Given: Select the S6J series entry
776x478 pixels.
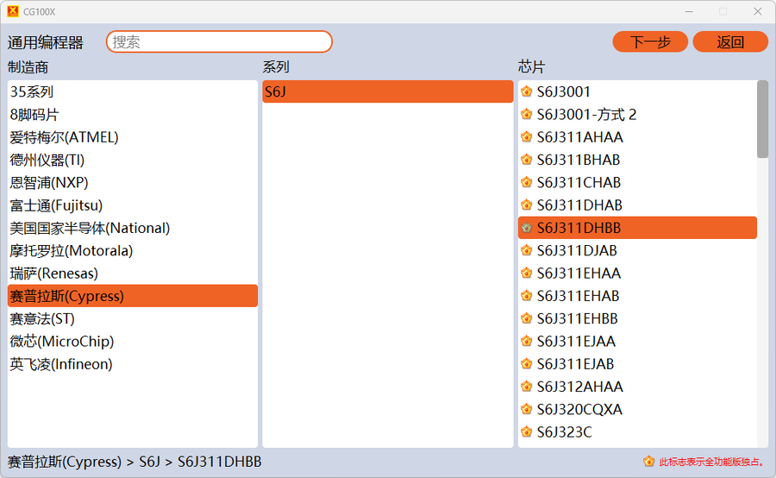Looking at the screenshot, I should click(x=387, y=91).
